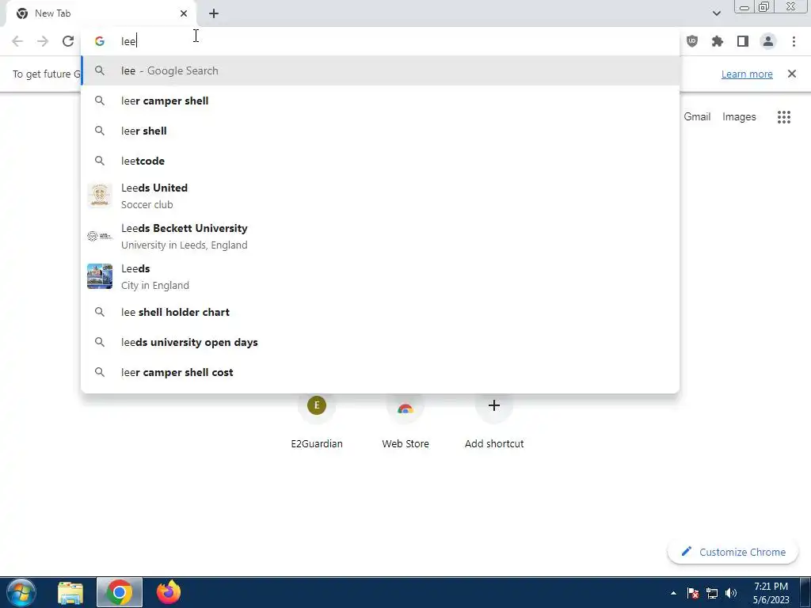The image size is (811, 608).
Task: Choose 'leer camper shell cost' suggestion
Action: [x=380, y=372]
